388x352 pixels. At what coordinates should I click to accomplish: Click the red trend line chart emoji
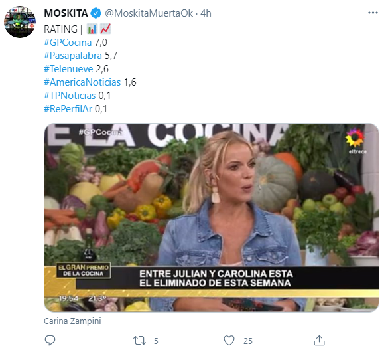click(x=105, y=29)
